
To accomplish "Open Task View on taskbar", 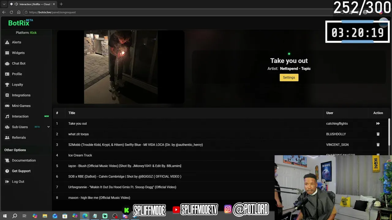I will click(24, 216).
